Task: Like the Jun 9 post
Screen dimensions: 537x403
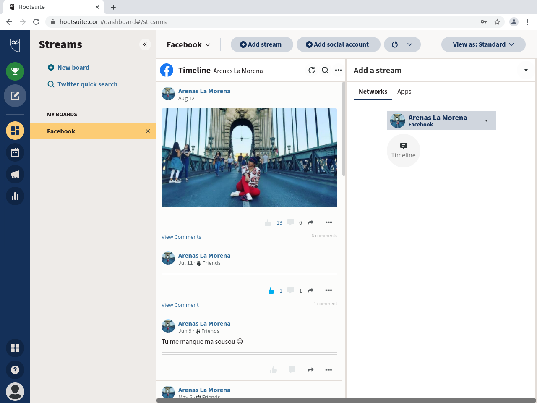Action: [x=274, y=370]
